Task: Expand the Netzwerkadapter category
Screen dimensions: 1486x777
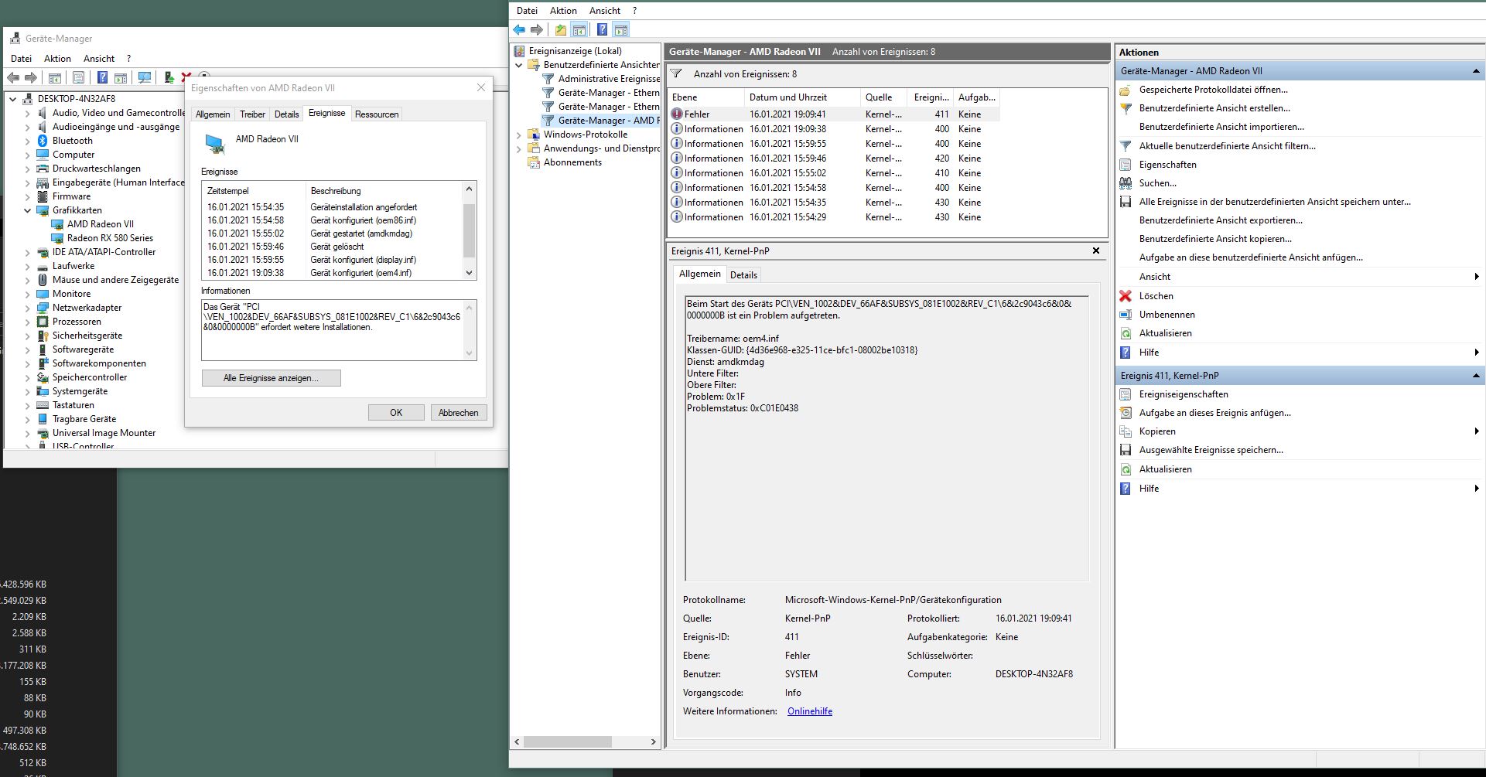Action: click(x=28, y=308)
